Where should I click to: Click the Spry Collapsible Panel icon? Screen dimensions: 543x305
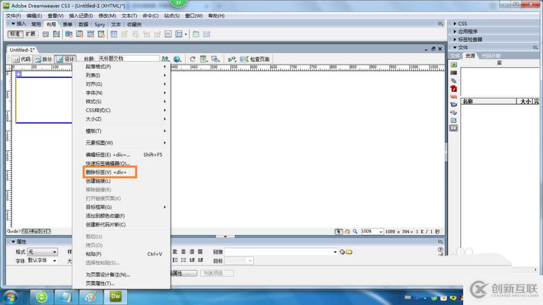pos(101,34)
